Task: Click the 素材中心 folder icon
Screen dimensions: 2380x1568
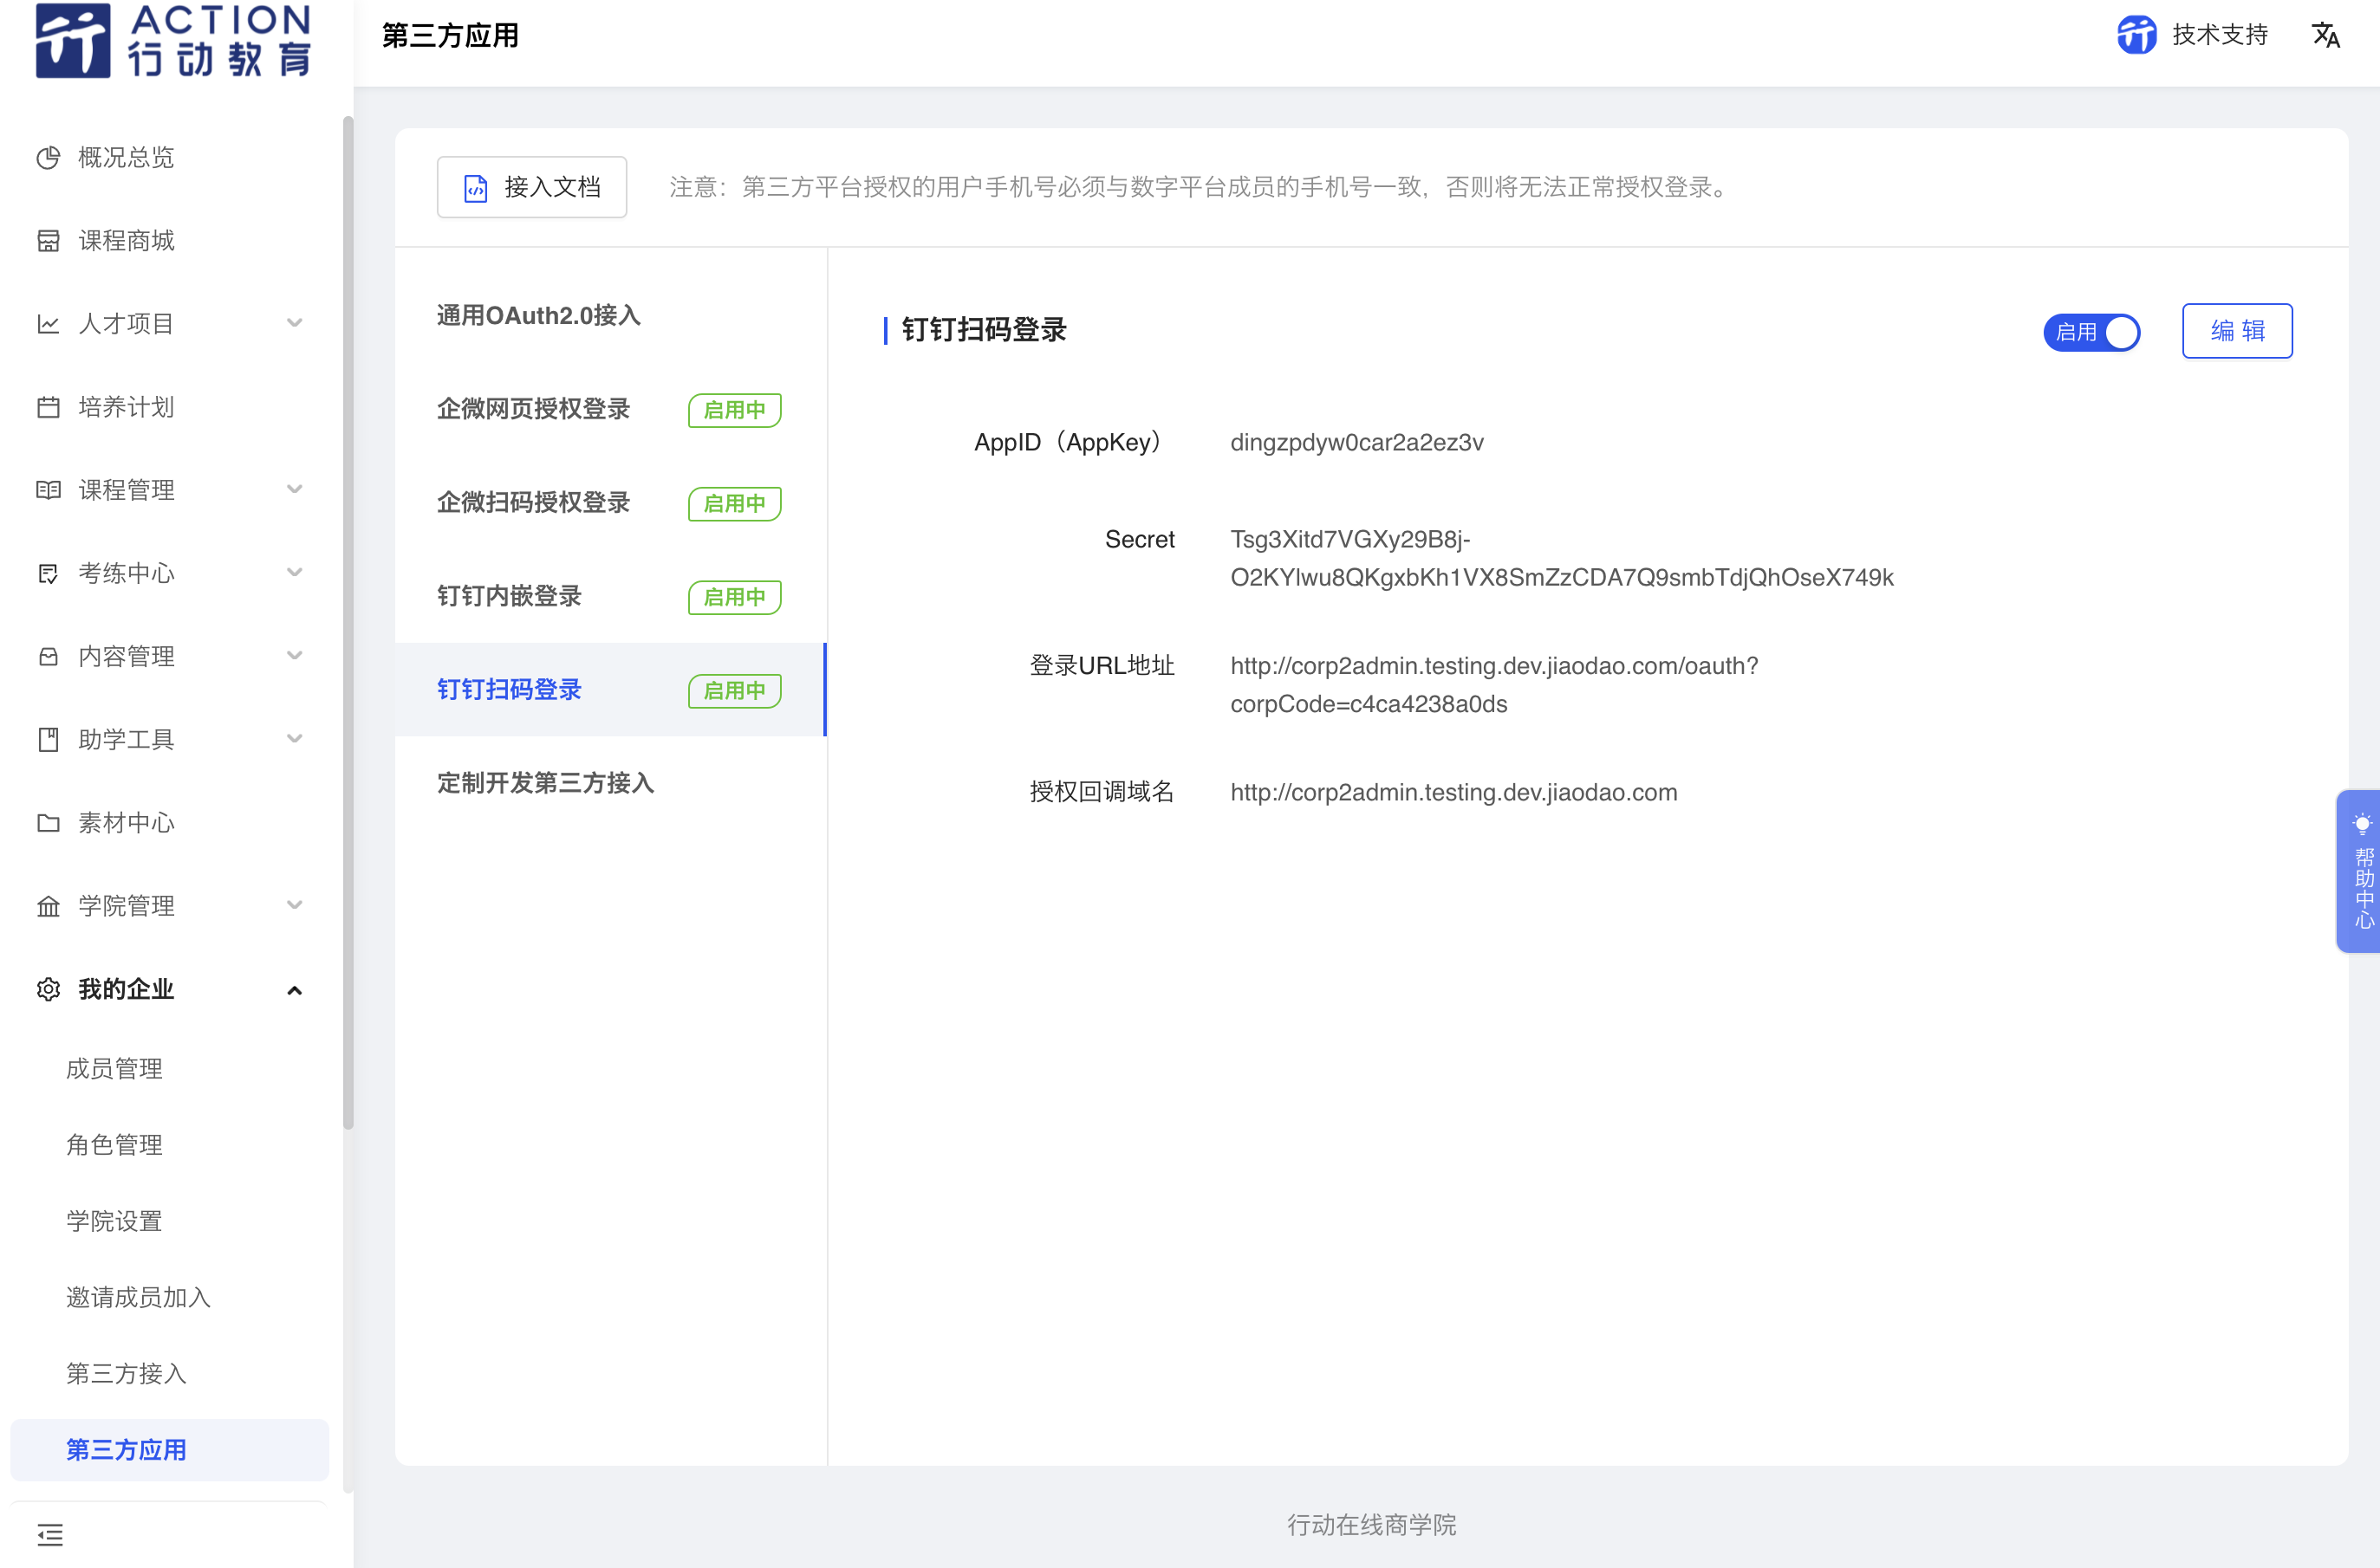Action: coord(48,822)
